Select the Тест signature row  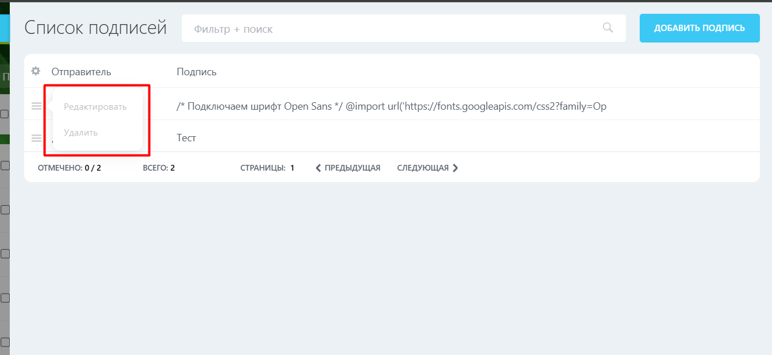click(x=186, y=137)
